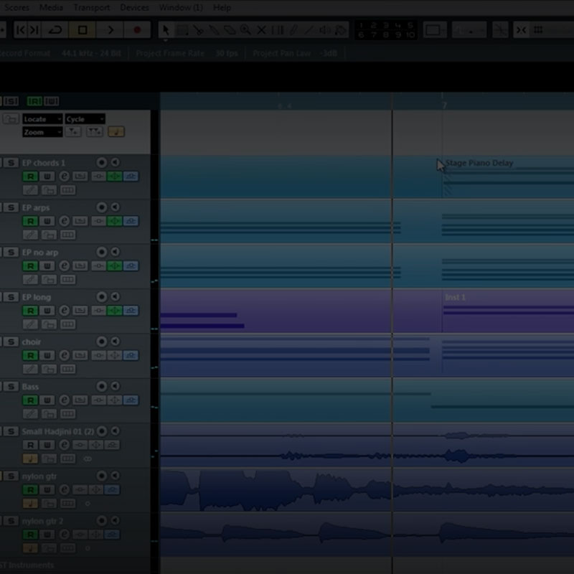Select the Mute X tool
The height and width of the screenshot is (574, 574).
pyautogui.click(x=261, y=30)
